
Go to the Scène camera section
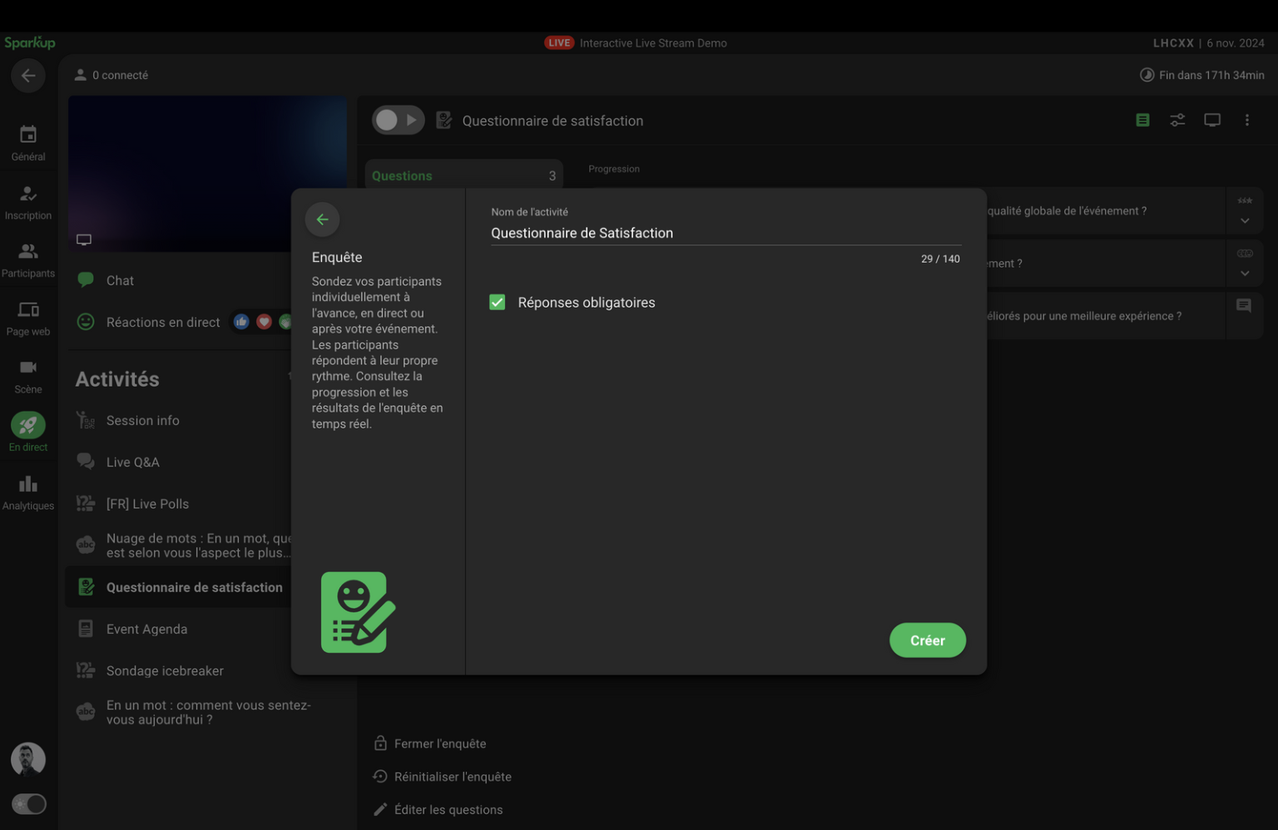click(x=28, y=375)
